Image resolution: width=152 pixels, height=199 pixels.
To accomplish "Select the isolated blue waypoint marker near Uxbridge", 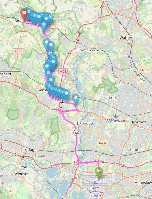I will (76, 99).
